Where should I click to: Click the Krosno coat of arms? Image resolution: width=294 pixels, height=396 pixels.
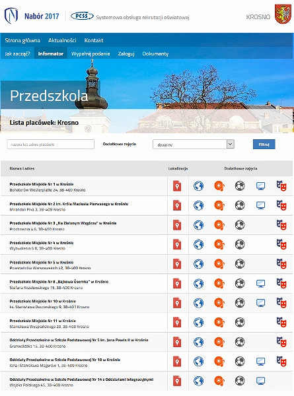tap(283, 14)
